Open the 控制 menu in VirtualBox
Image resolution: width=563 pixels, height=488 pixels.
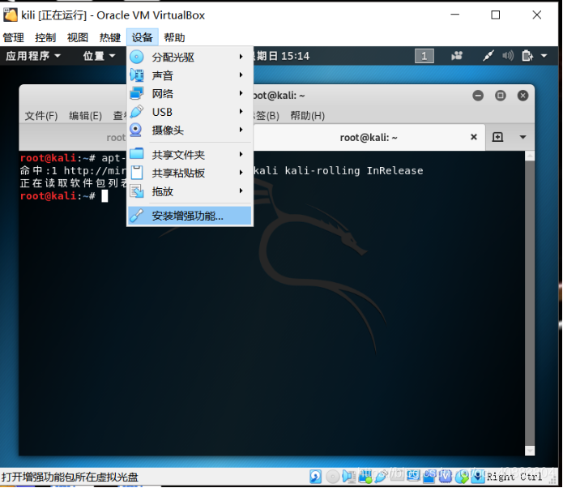click(45, 38)
